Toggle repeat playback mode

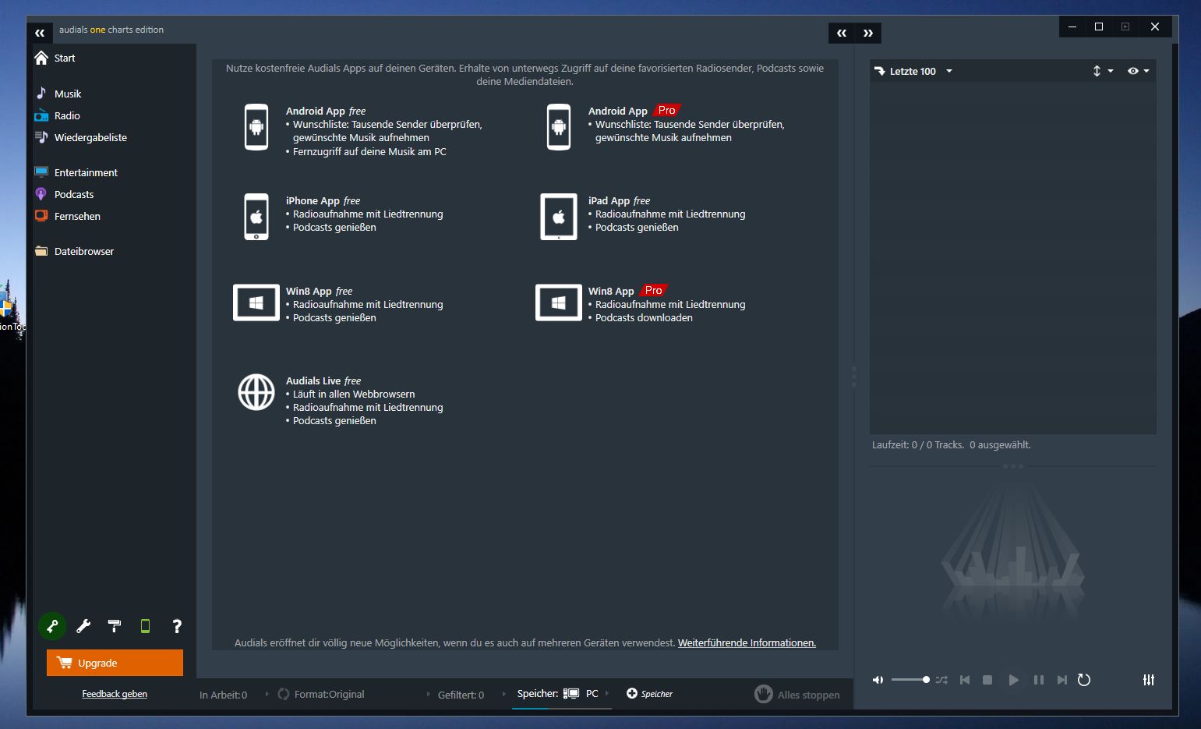tap(1084, 680)
